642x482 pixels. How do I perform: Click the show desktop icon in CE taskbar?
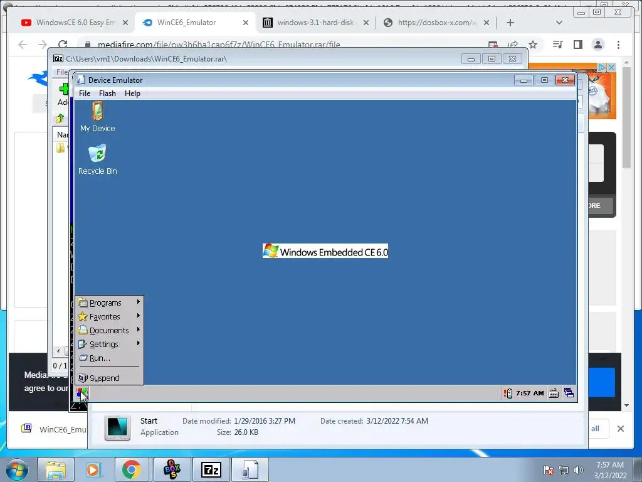click(x=569, y=393)
